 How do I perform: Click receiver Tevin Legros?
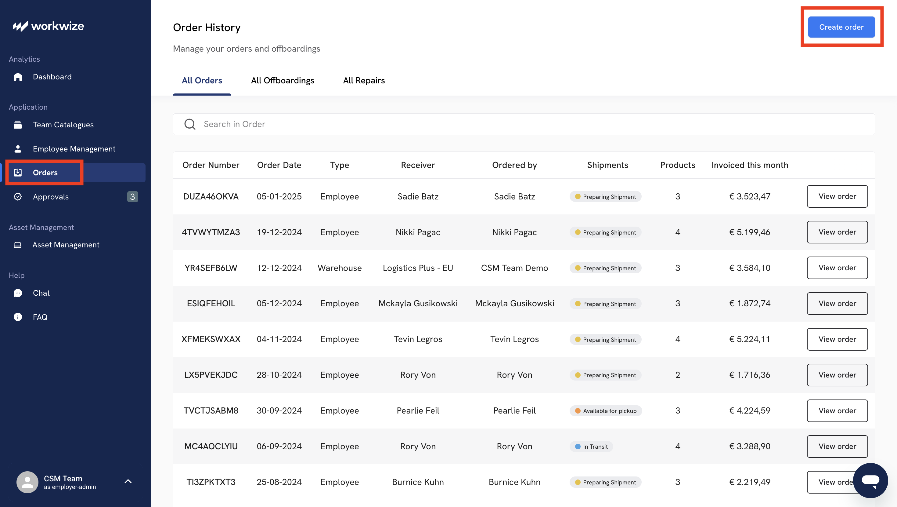(x=418, y=339)
